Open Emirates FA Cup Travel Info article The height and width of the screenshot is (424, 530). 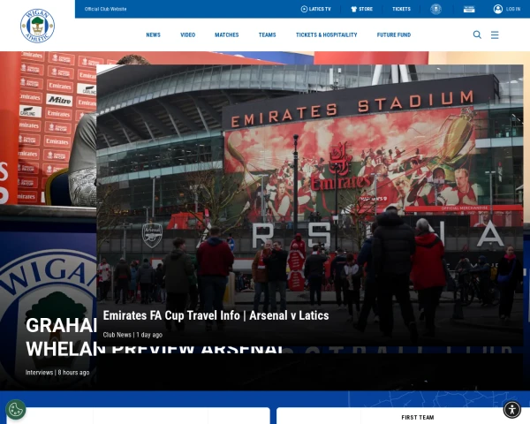coord(216,315)
